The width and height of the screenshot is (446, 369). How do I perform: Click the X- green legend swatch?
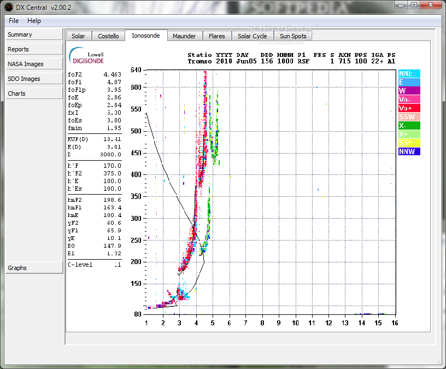(x=409, y=126)
